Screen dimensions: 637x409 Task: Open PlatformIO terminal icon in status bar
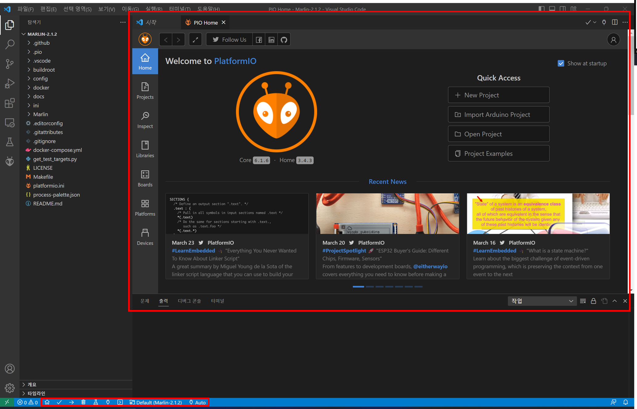120,402
